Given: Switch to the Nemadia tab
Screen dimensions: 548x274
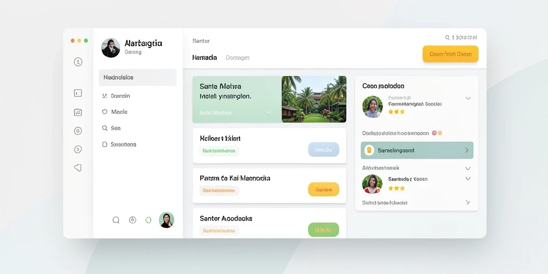Looking at the screenshot, I should click(x=204, y=58).
